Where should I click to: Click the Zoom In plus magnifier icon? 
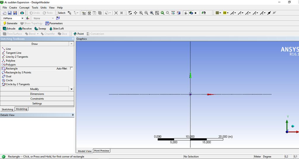coord(146,13)
